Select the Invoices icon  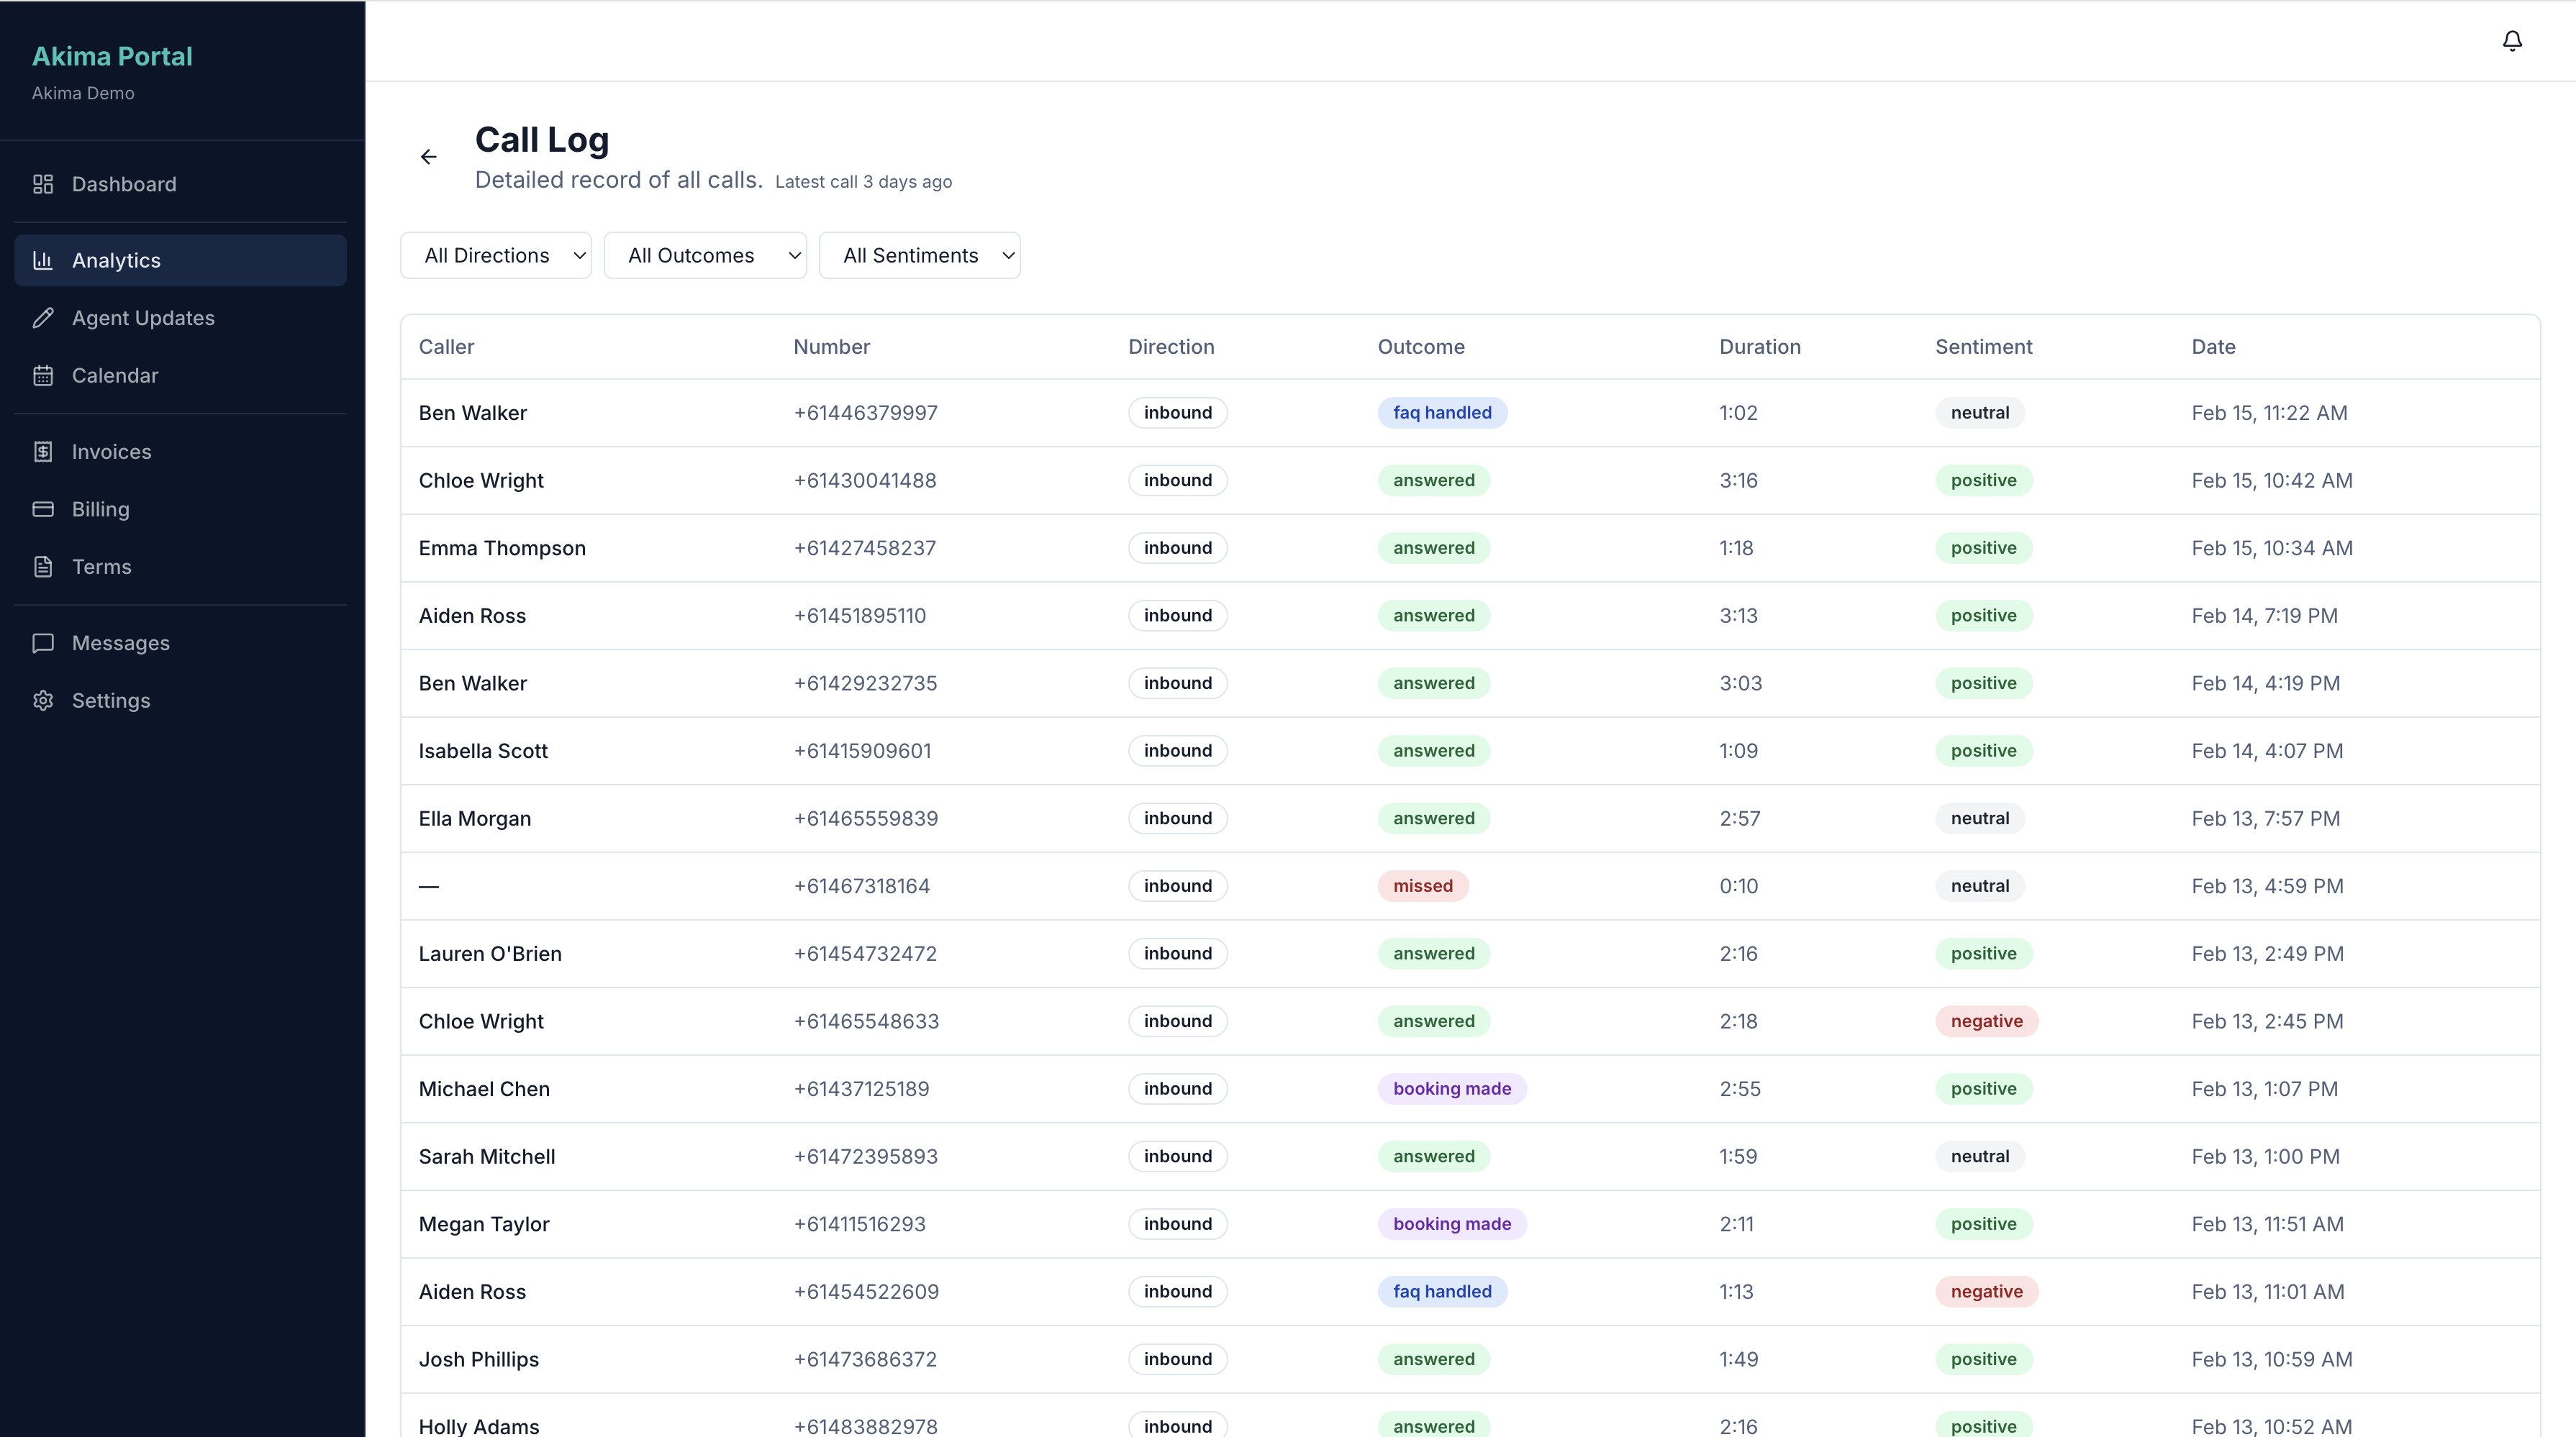point(44,452)
